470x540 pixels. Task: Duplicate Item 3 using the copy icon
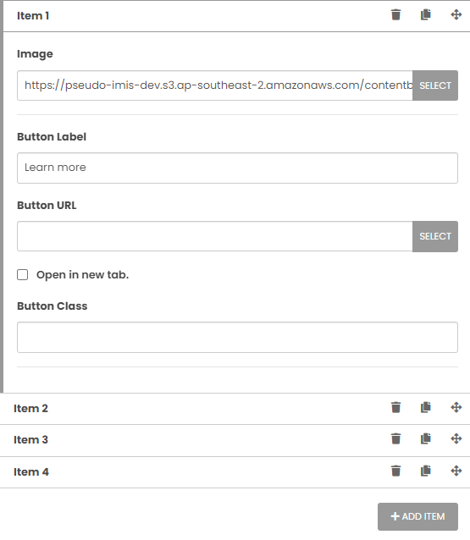[426, 438]
